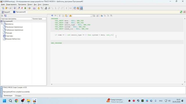
Task: Click the new project icon in main toolbar
Action: click(3, 8)
